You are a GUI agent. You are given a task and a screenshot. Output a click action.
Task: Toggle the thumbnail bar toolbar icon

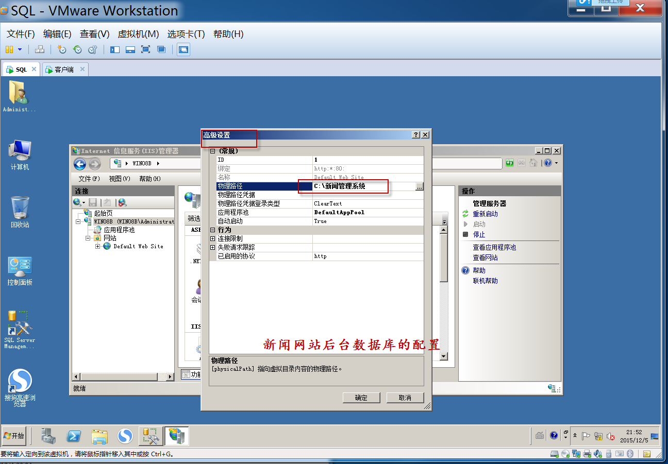click(130, 49)
